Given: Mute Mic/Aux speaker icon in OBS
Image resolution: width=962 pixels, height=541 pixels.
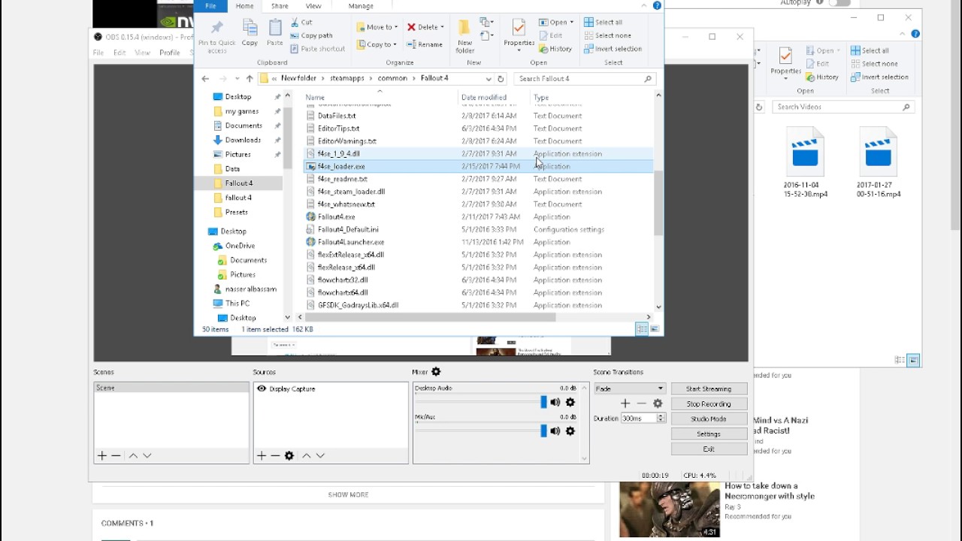Looking at the screenshot, I should pyautogui.click(x=555, y=431).
